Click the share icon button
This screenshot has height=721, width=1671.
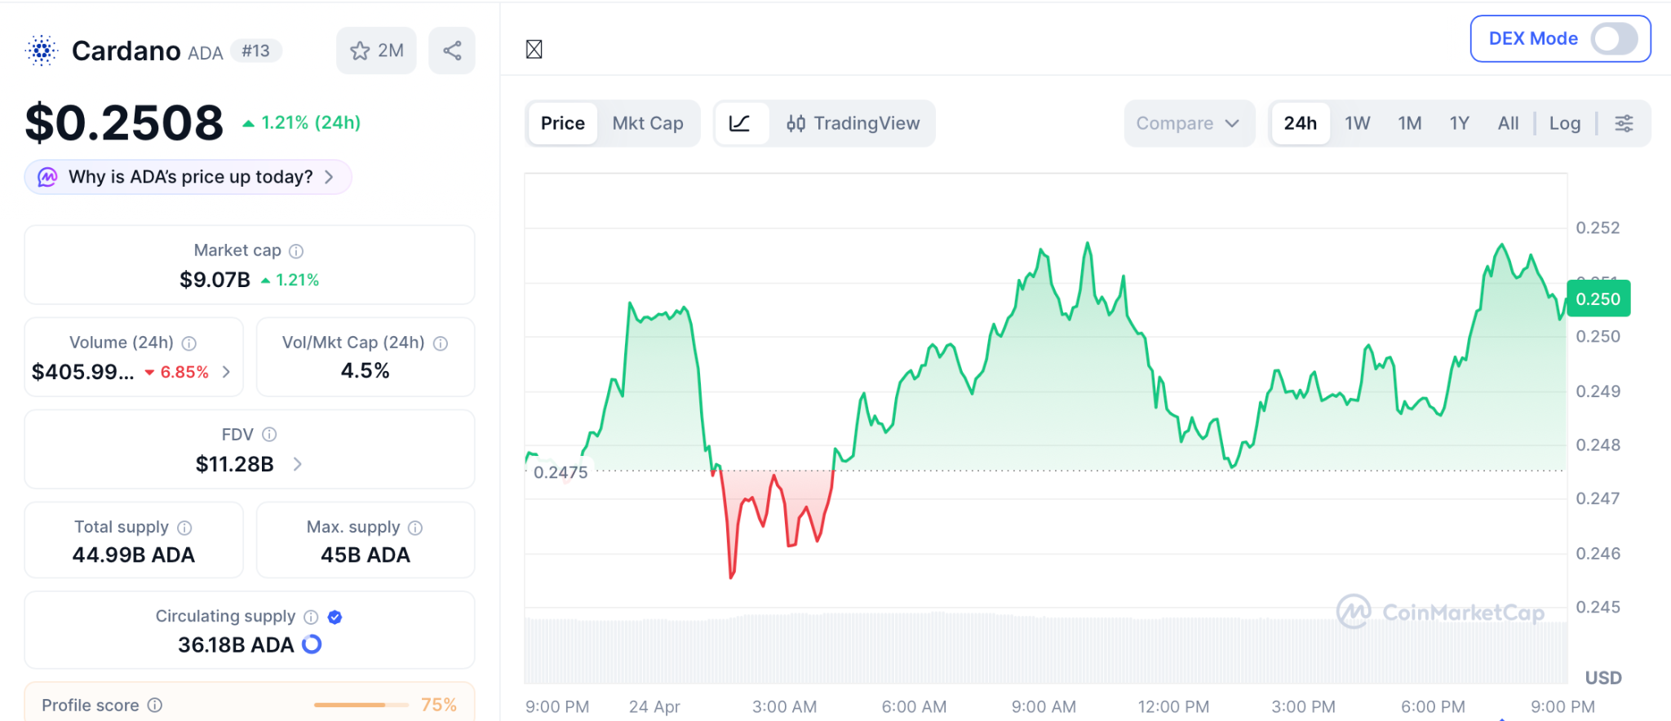[x=452, y=51]
